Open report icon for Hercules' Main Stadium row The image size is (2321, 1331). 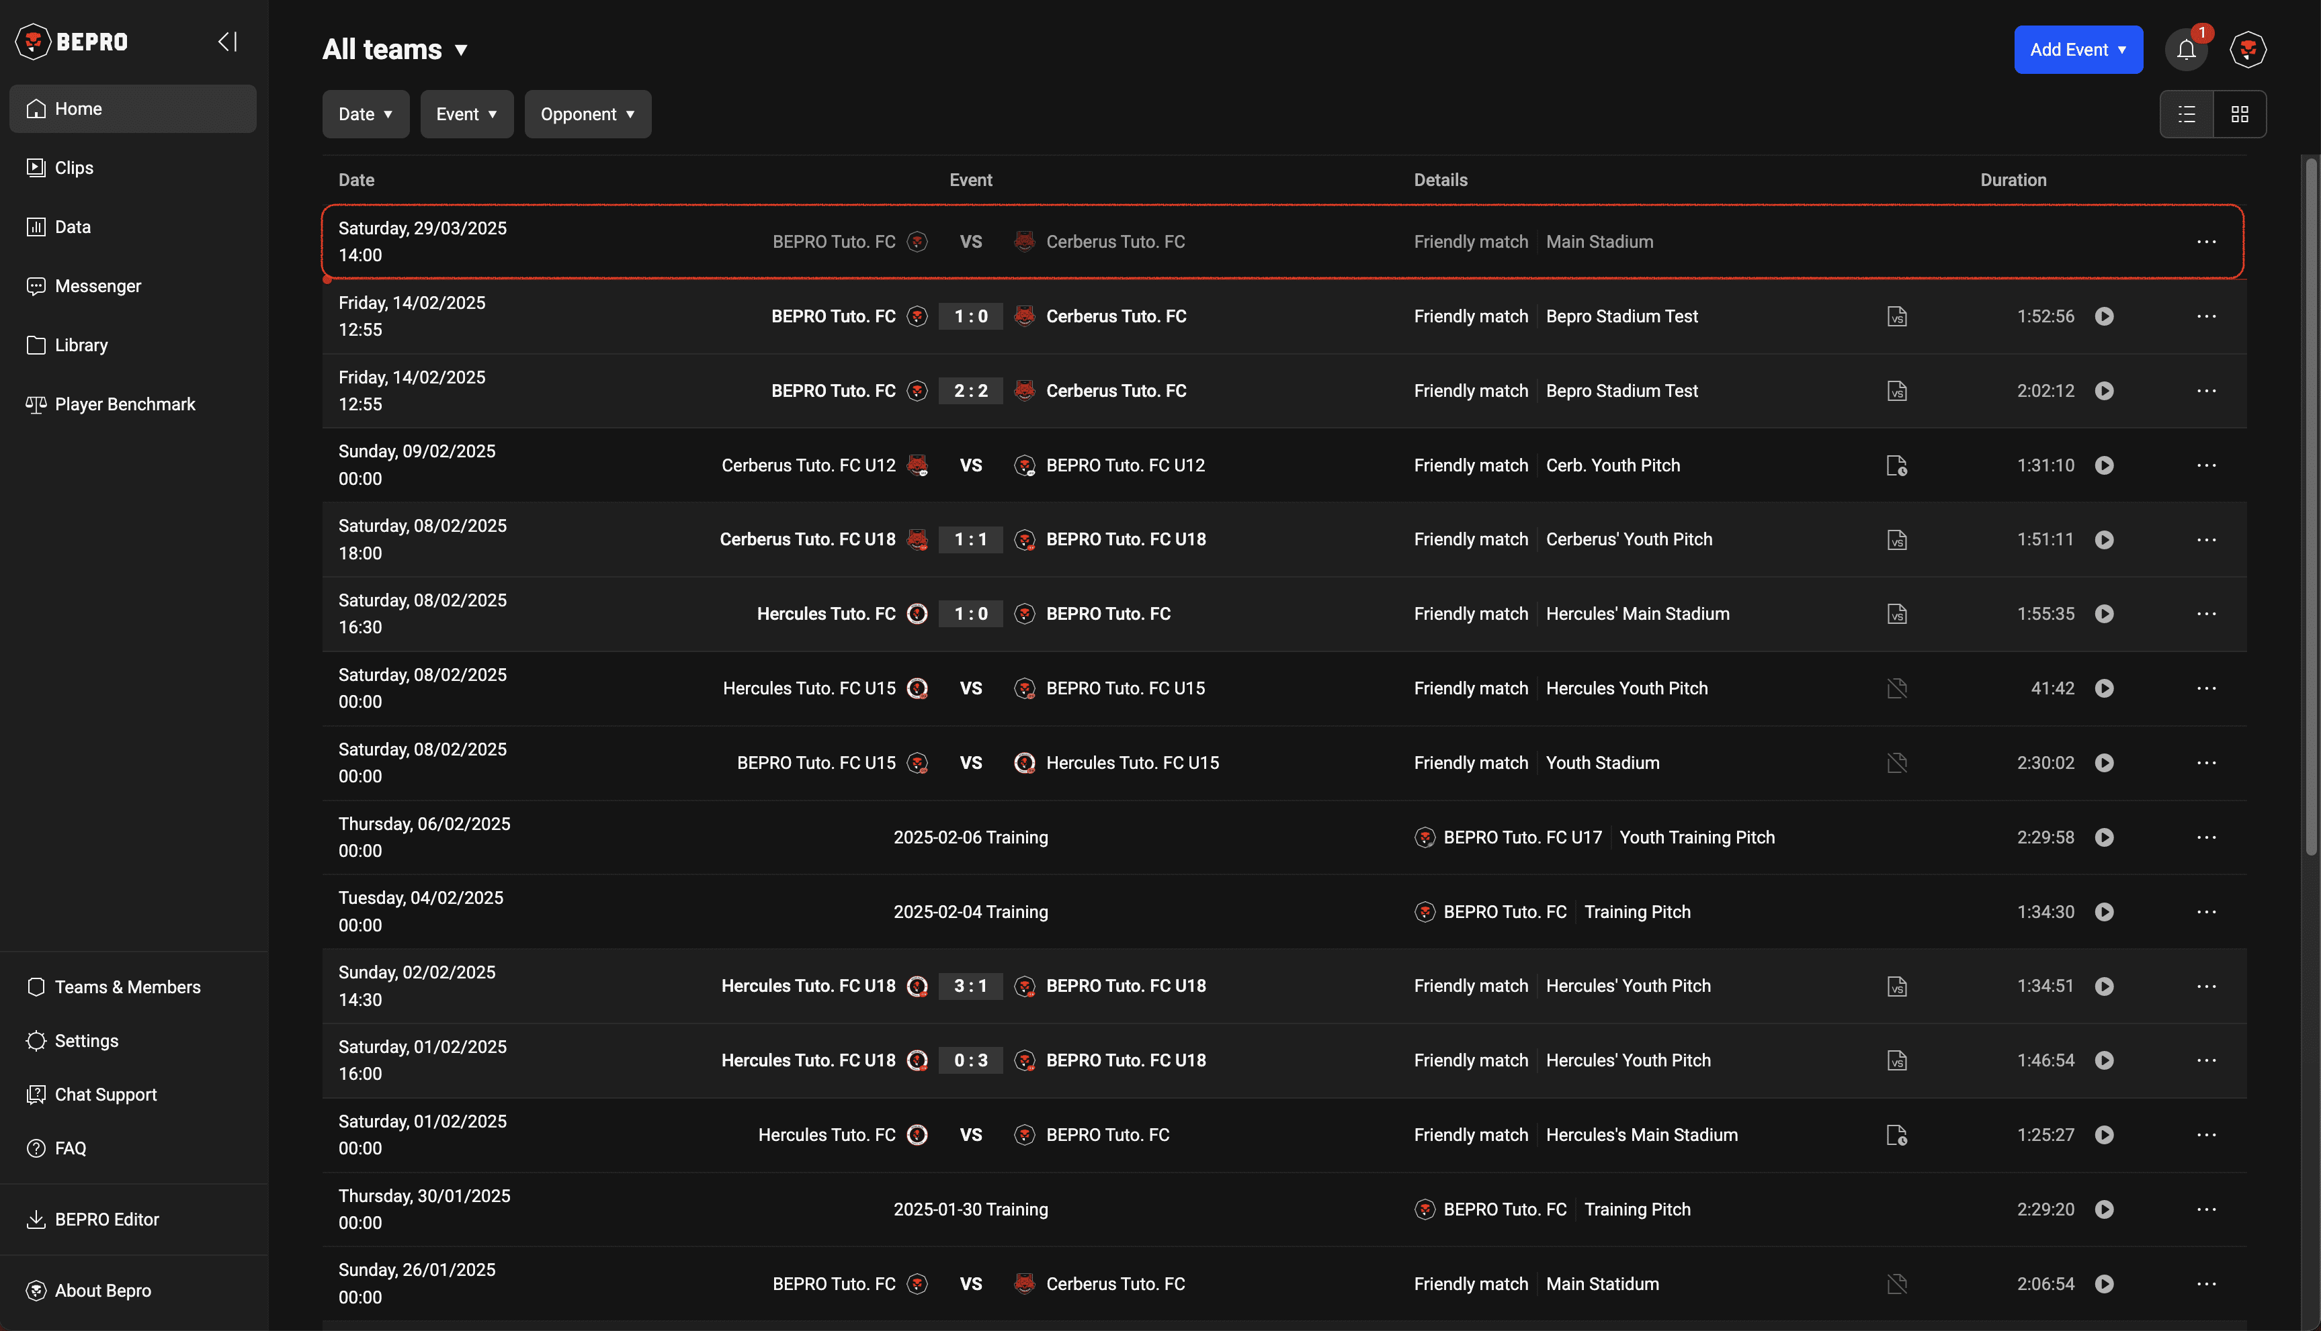click(x=1898, y=614)
